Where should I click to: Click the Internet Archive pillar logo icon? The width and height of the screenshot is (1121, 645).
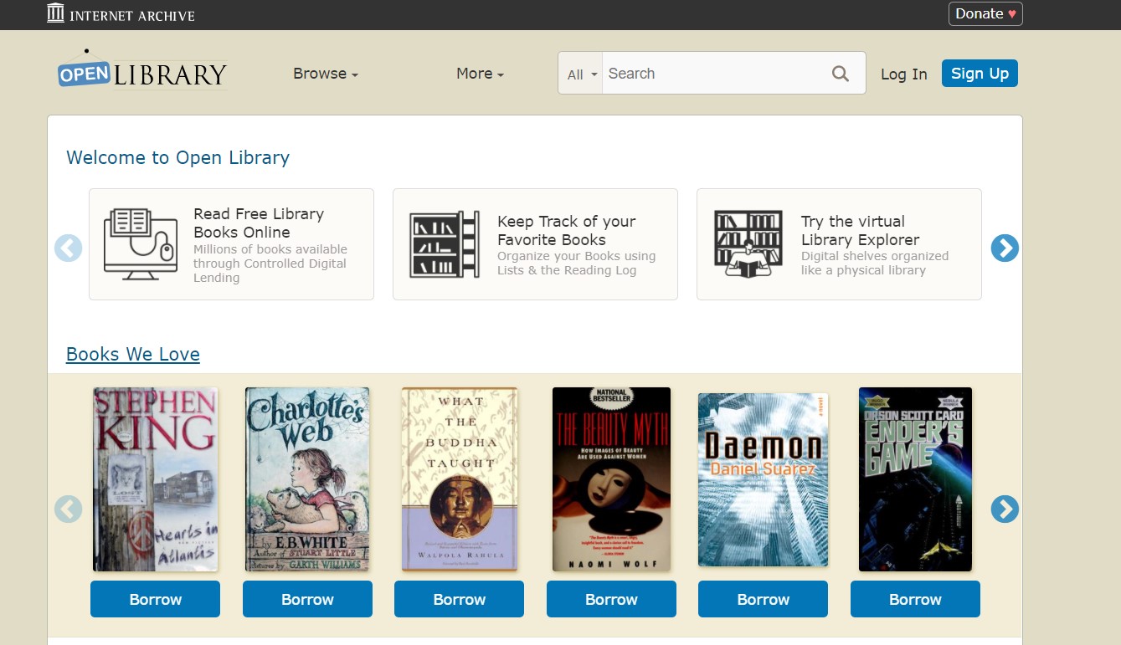pos(55,13)
